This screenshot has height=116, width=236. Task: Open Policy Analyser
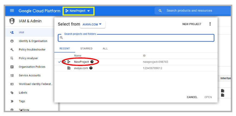[x=28, y=58]
